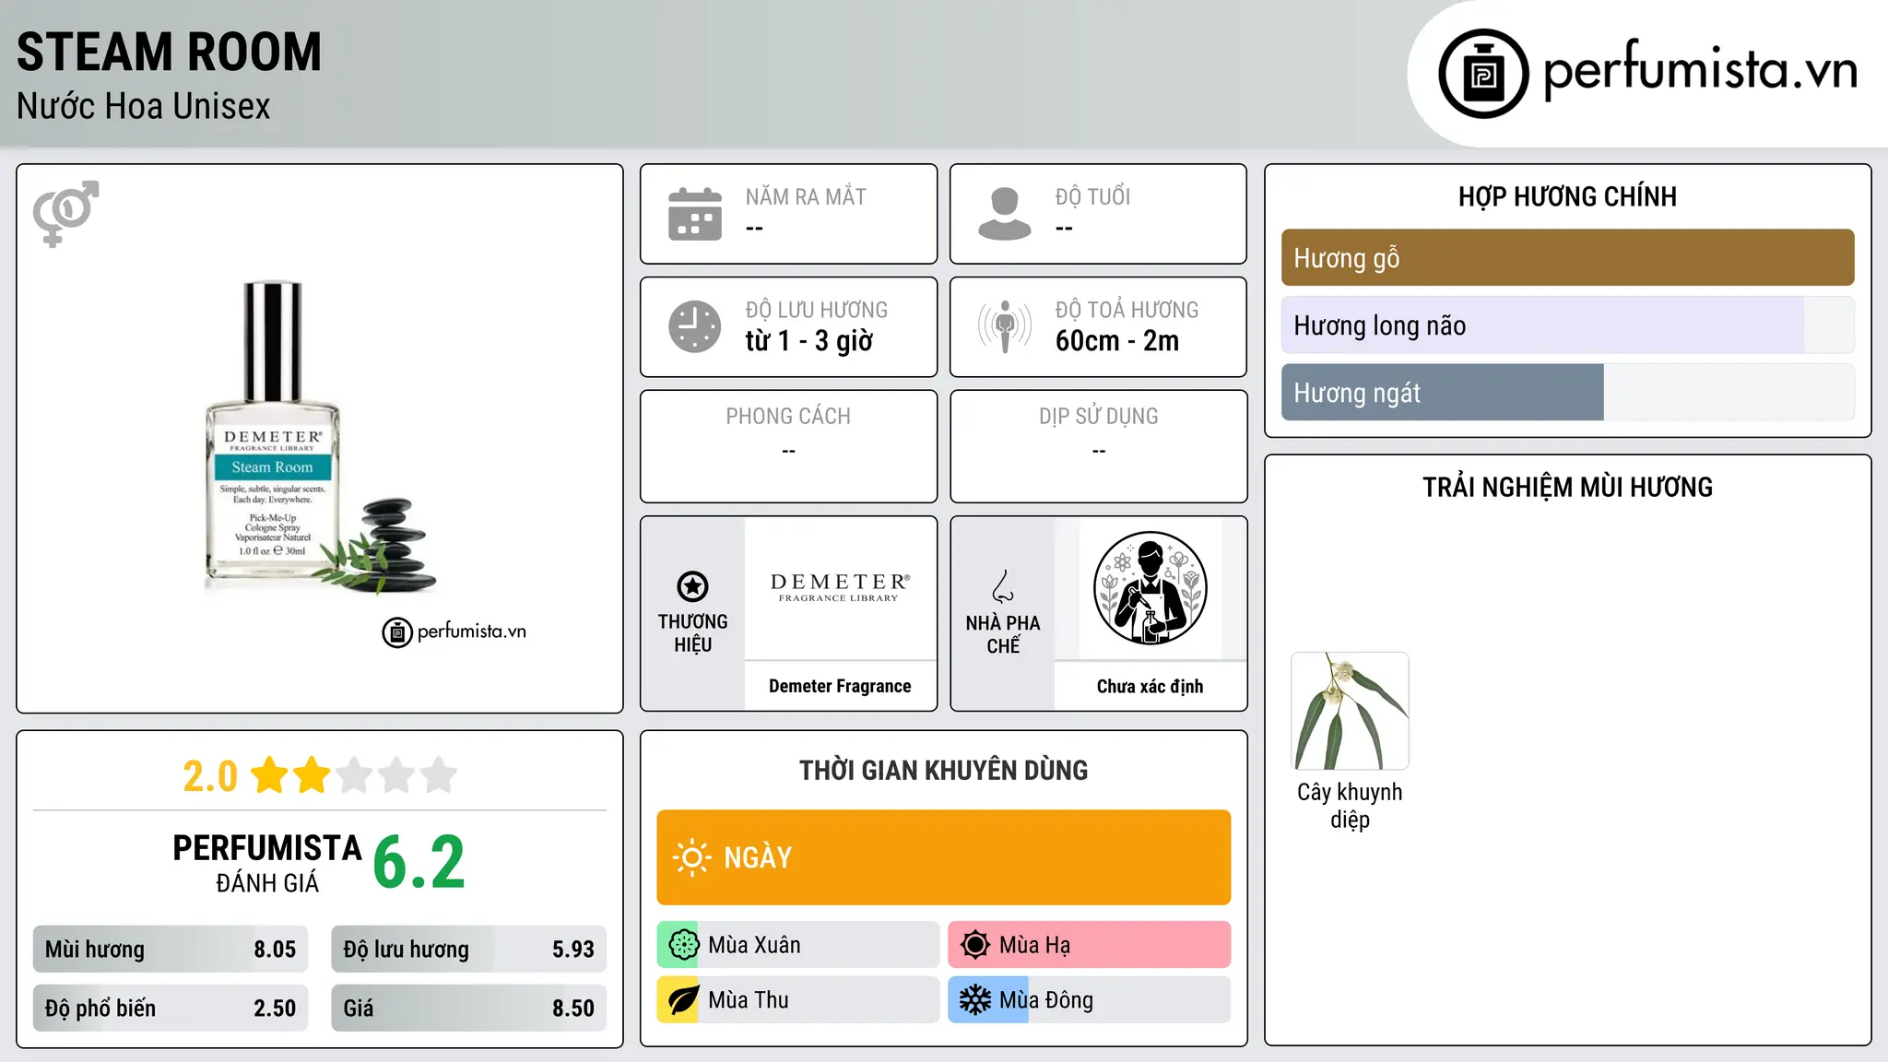Click the Chưa xác định perfumer label
The height and width of the screenshot is (1062, 1888).
(1150, 686)
